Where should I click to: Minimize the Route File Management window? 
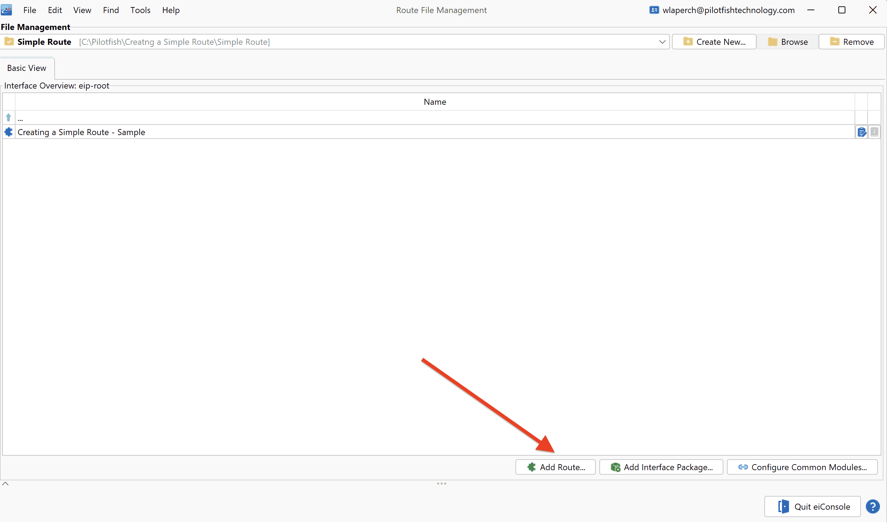tap(811, 10)
